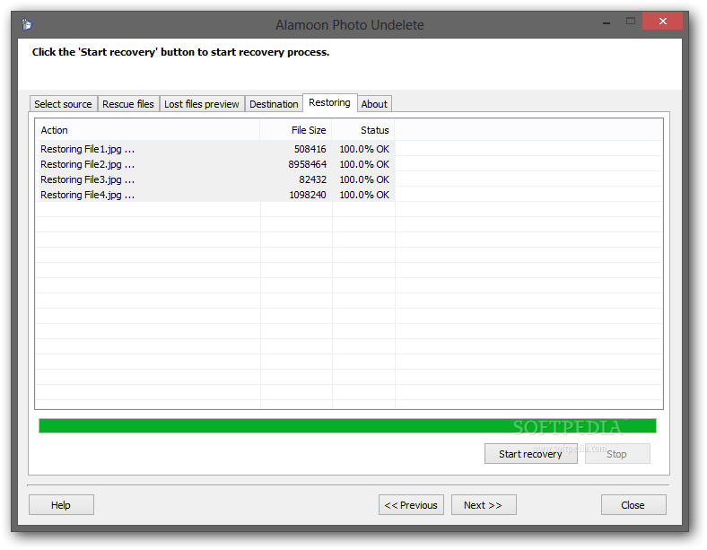Click the green recovery progress bar

coord(347,425)
